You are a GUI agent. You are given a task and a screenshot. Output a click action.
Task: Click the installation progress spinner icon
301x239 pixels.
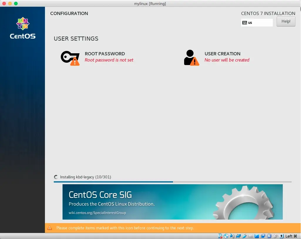pos(56,177)
